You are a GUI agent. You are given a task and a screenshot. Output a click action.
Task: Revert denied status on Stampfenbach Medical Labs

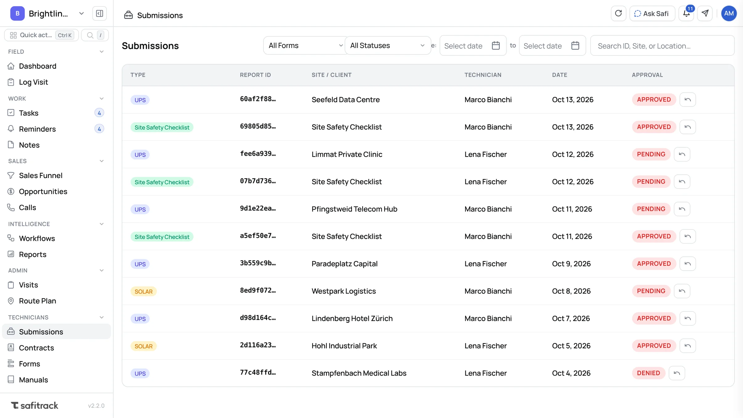(677, 373)
